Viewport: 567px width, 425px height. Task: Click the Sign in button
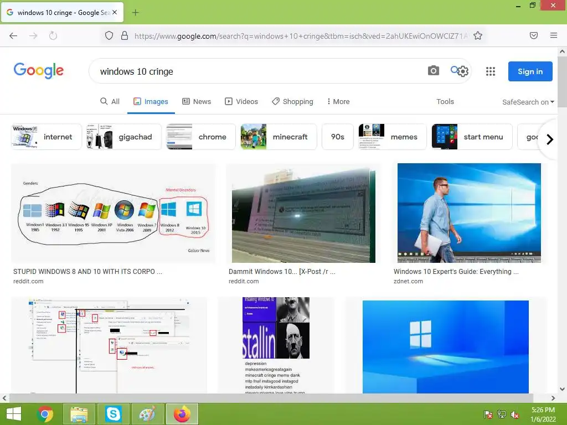(x=530, y=71)
